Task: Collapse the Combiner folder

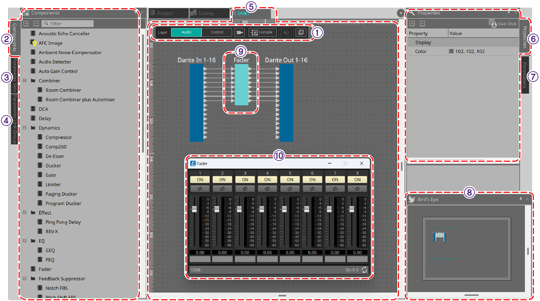Action: pyautogui.click(x=25, y=80)
